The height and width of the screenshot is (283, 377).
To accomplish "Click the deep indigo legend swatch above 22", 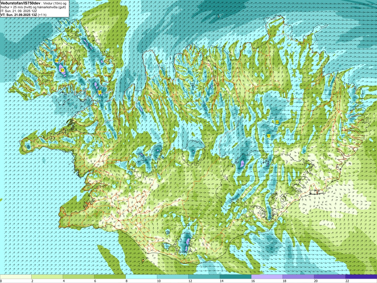I will (361, 277).
